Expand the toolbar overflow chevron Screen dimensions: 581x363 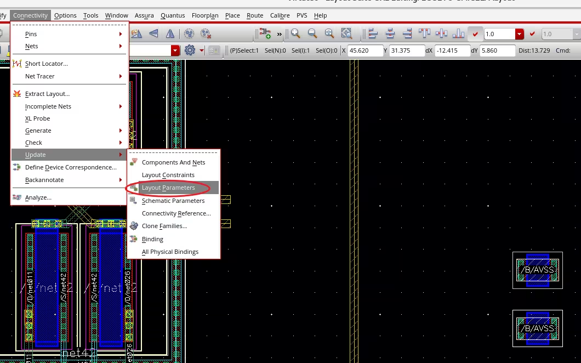point(280,34)
